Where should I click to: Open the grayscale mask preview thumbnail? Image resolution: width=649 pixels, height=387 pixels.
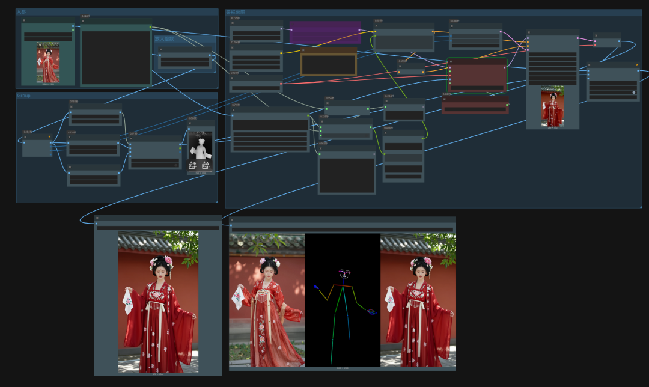pyautogui.click(x=201, y=145)
